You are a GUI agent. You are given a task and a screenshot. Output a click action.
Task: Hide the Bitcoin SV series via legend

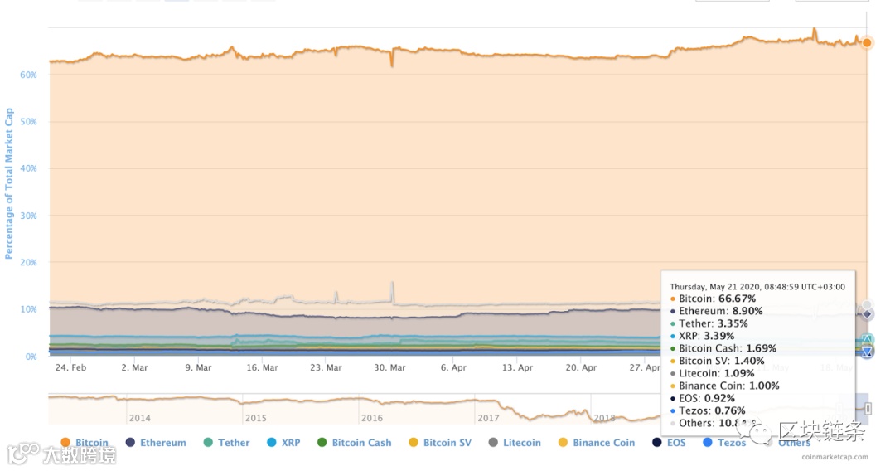tap(440, 443)
